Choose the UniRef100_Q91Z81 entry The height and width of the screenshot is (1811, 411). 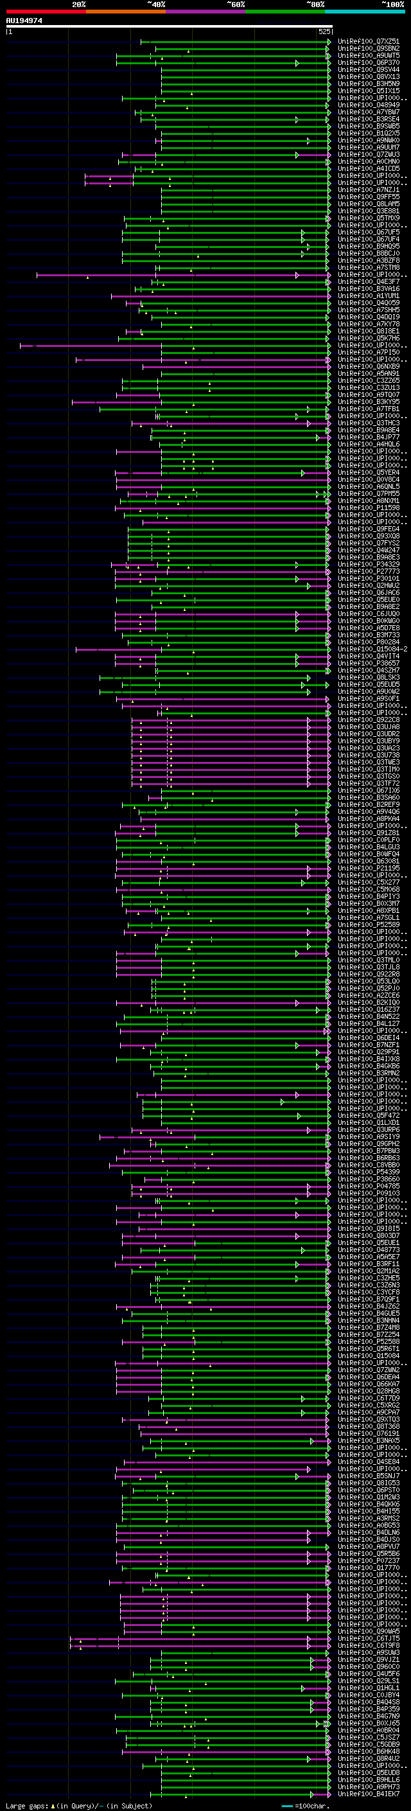click(368, 833)
